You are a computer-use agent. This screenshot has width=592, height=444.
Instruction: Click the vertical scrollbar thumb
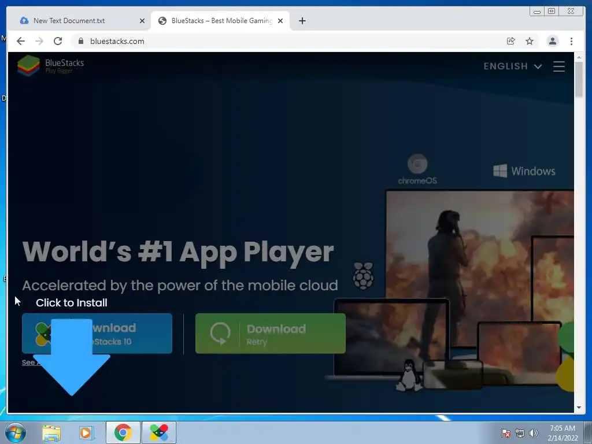579,79
